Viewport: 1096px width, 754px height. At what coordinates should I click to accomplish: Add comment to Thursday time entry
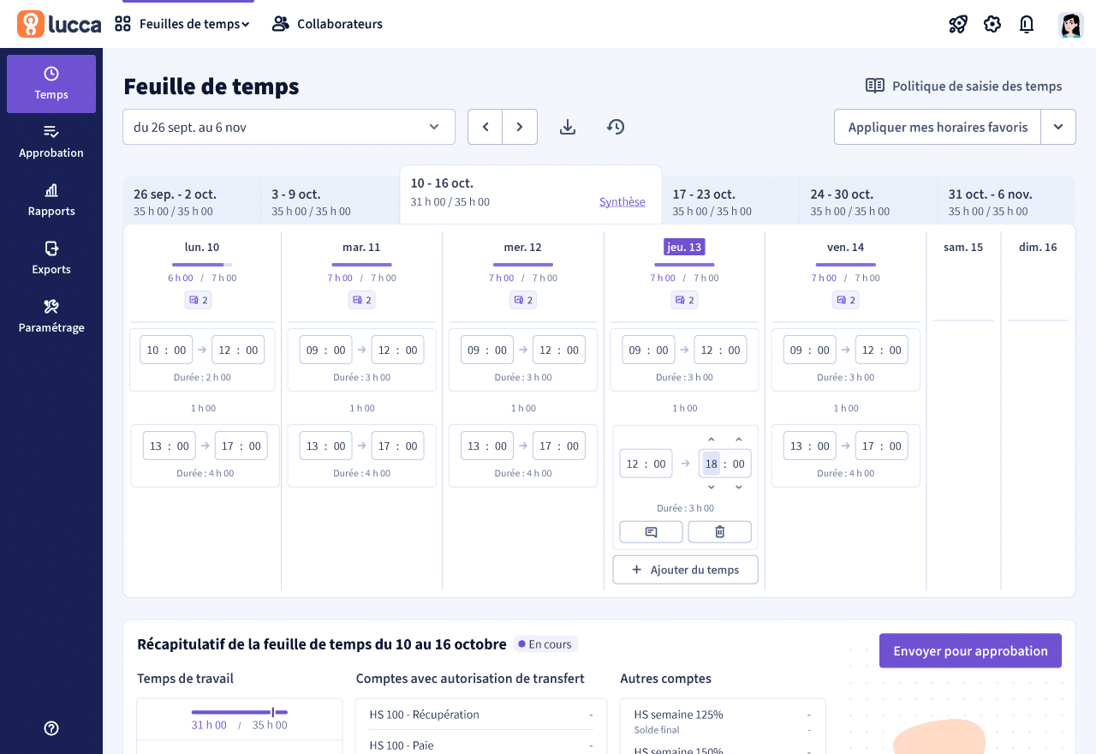pyautogui.click(x=651, y=532)
